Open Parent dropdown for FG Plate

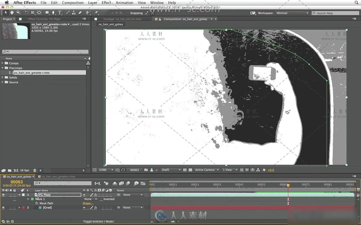point(133,195)
